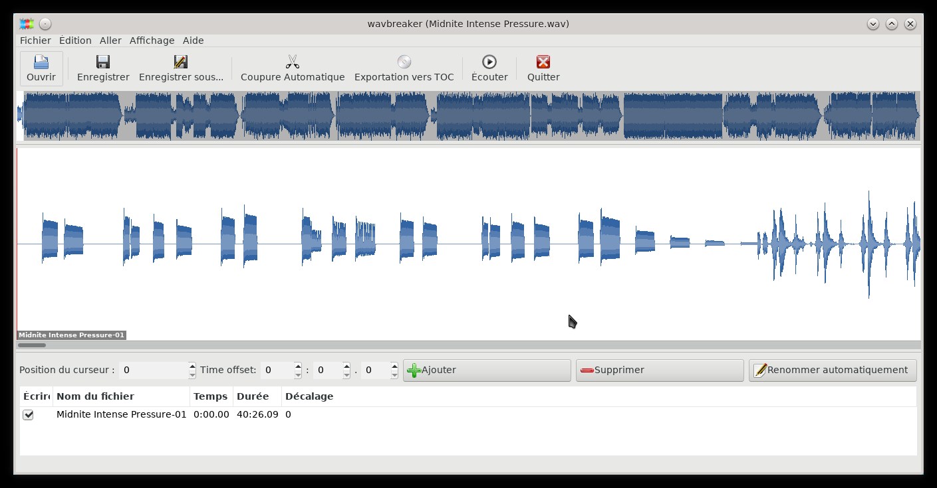Close the wavbreaker window
Image resolution: width=937 pixels, height=488 pixels.
(910, 24)
